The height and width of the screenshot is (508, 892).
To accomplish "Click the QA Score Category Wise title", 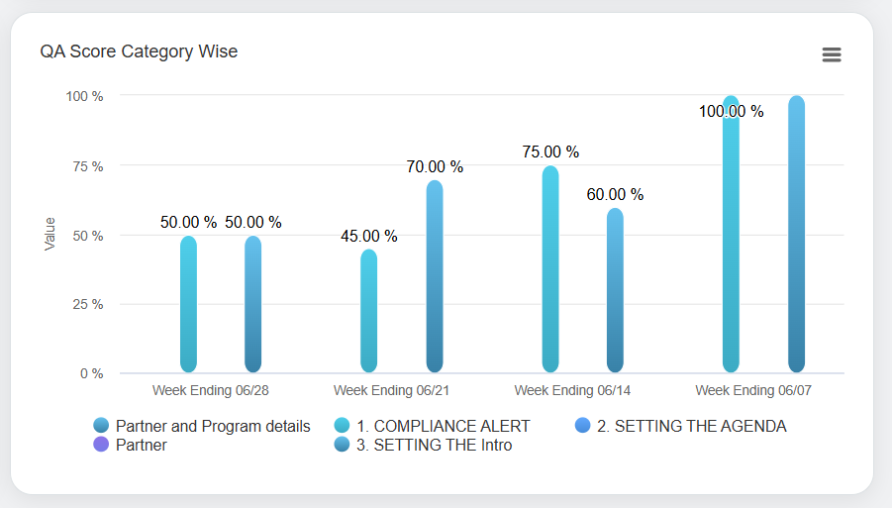I will click(139, 51).
